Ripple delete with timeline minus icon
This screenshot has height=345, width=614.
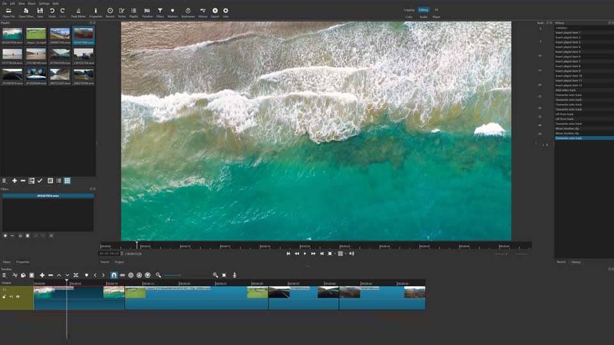click(x=51, y=275)
